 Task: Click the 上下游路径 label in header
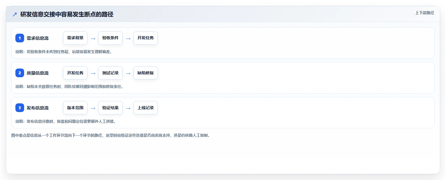click(x=424, y=13)
